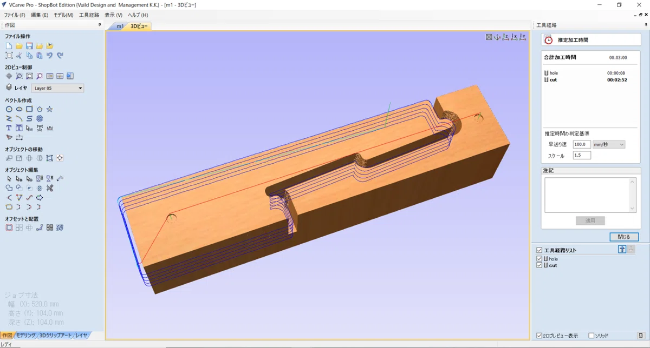Click the Array Copy grid icon

[x=19, y=228]
